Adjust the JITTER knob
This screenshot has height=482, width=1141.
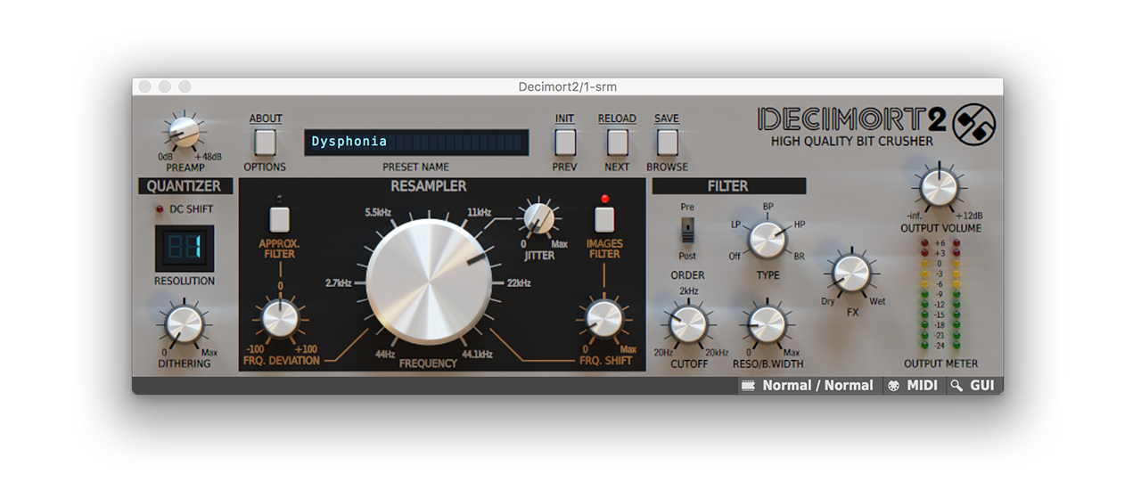pyautogui.click(x=538, y=217)
